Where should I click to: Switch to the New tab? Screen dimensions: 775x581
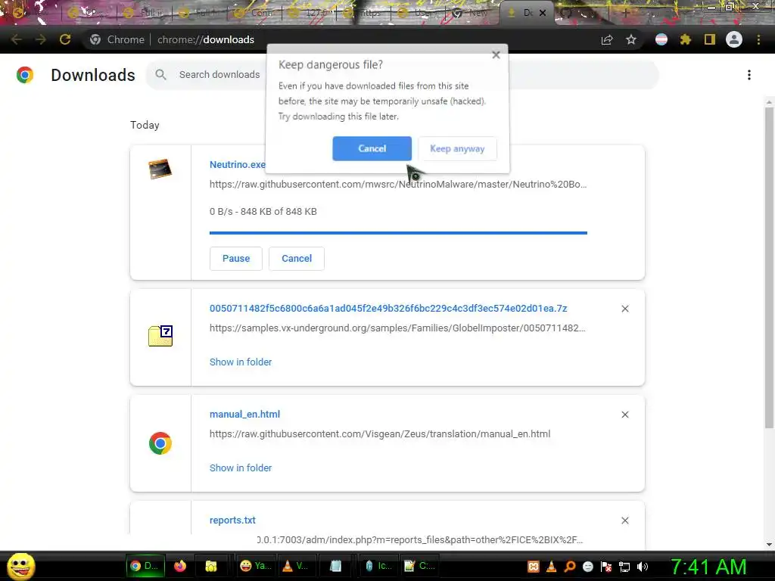click(472, 13)
